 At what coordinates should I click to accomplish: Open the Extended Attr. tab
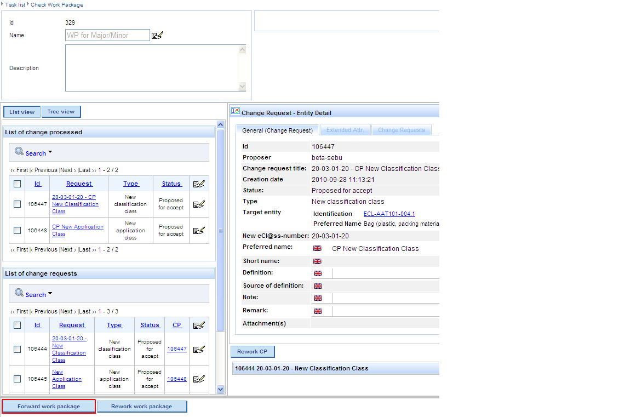(x=345, y=130)
